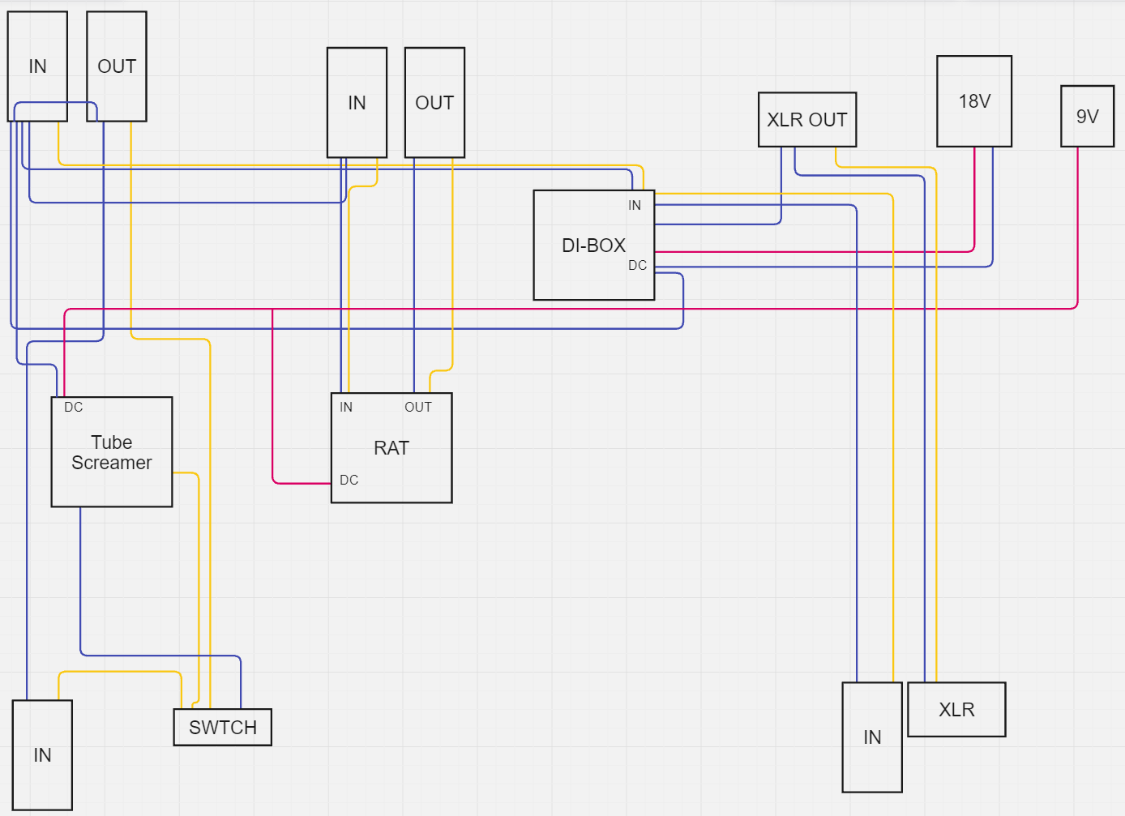The image size is (1125, 816).
Task: Click the DC label inside the RAT box
Action: pyautogui.click(x=349, y=481)
